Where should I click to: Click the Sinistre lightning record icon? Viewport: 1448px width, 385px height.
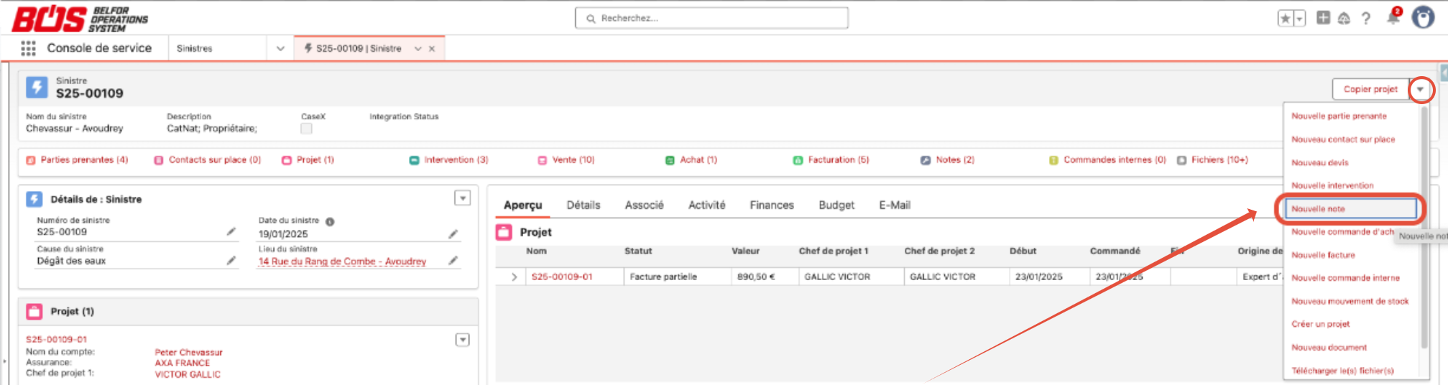(x=37, y=88)
